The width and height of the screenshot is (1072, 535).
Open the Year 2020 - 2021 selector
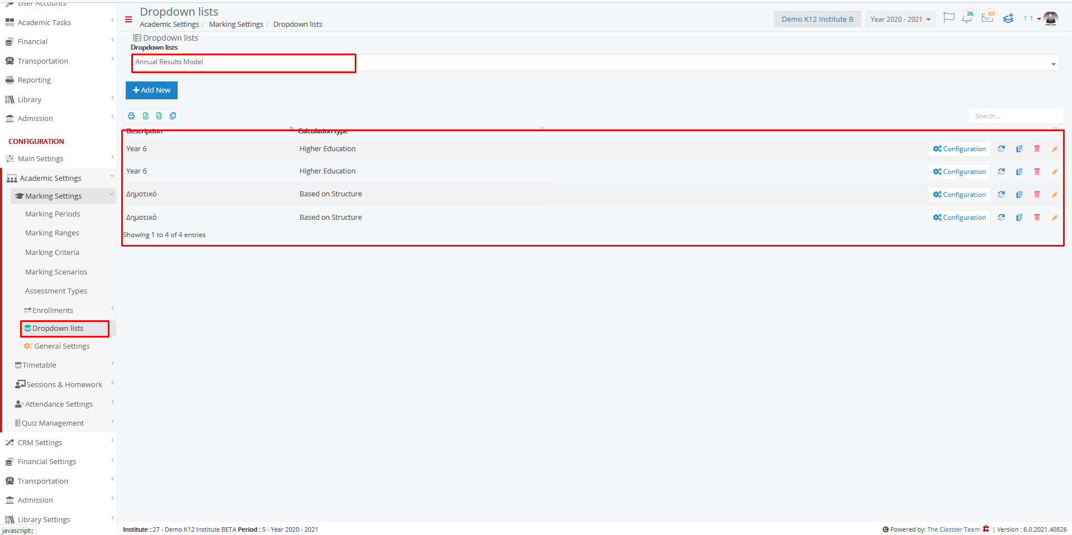coord(899,18)
